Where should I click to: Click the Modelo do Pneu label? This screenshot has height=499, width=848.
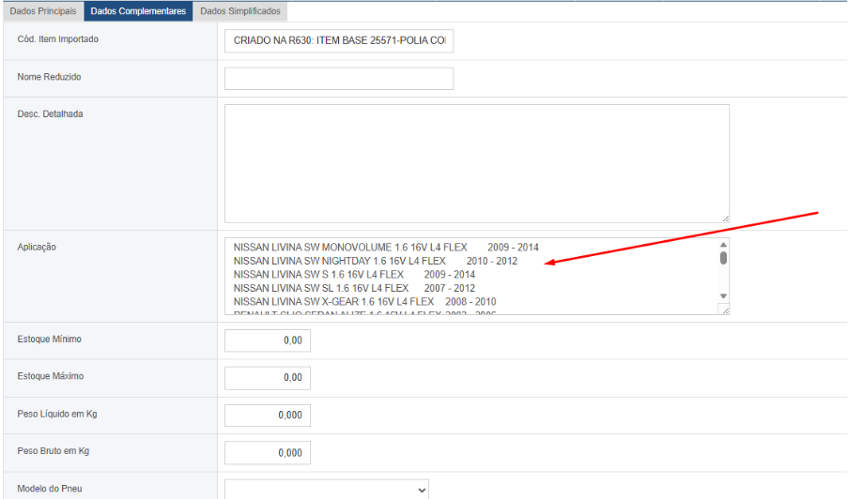coord(50,489)
